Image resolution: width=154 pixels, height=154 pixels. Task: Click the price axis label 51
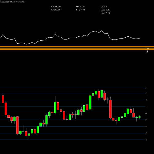coord(146,88)
